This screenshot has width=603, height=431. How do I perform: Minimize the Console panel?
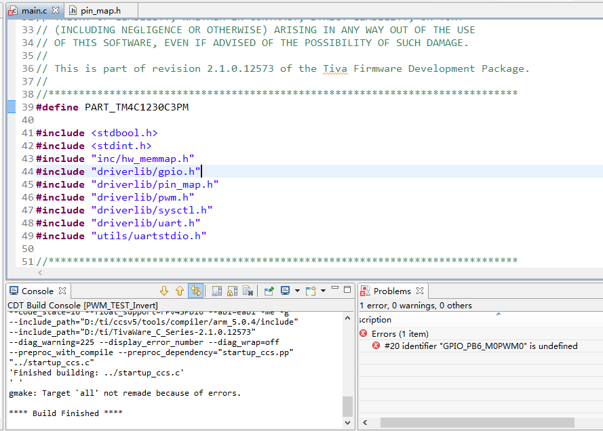335,288
